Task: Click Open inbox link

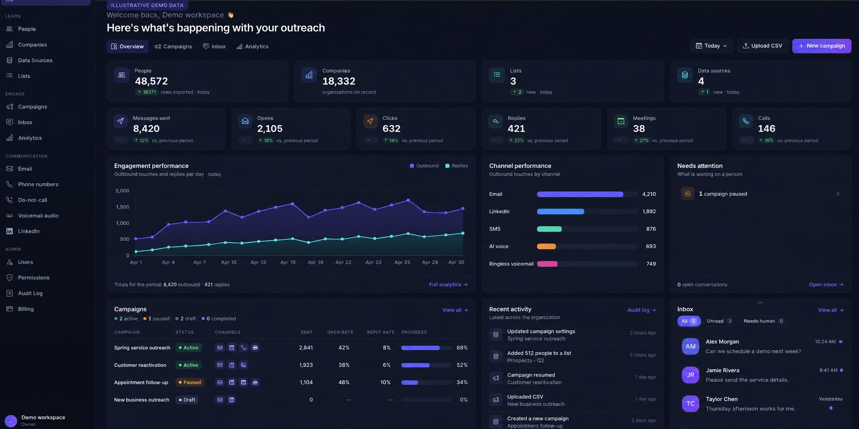Action: pyautogui.click(x=826, y=285)
